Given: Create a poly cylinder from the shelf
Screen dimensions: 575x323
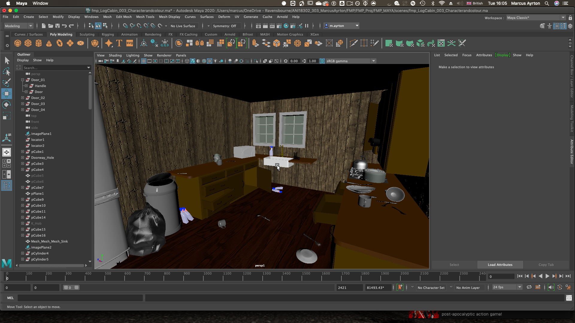Looking at the screenshot, I should tap(39, 43).
